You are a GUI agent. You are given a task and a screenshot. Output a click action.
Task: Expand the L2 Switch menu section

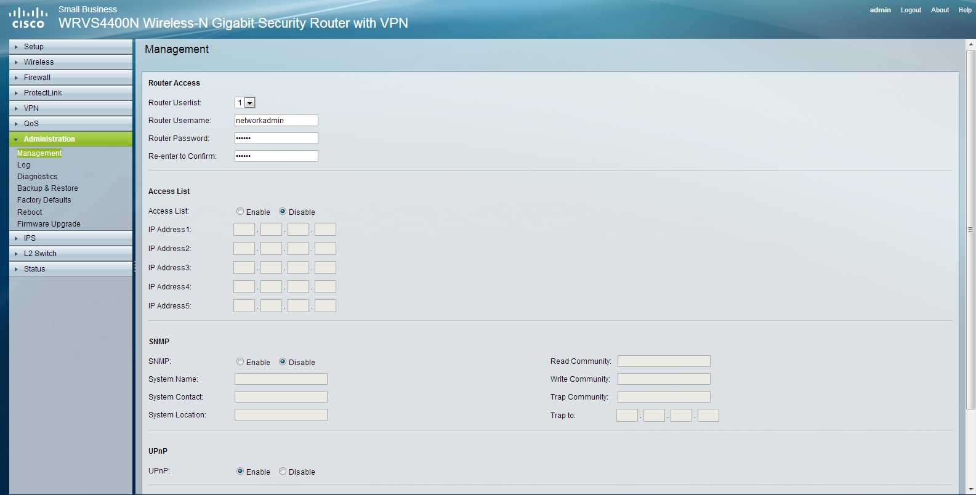[x=71, y=254]
